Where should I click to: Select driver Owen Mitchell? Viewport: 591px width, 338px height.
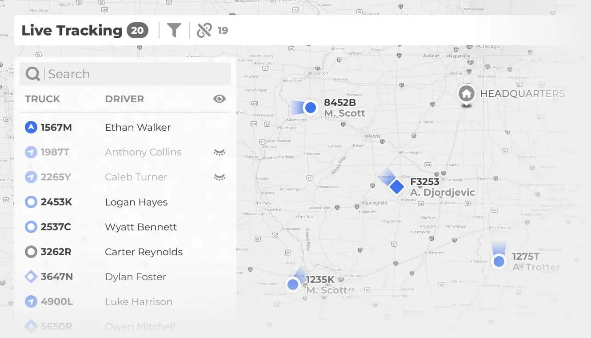tap(140, 327)
